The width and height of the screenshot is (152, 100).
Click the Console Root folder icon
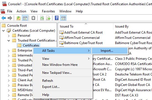[x=4, y=26]
